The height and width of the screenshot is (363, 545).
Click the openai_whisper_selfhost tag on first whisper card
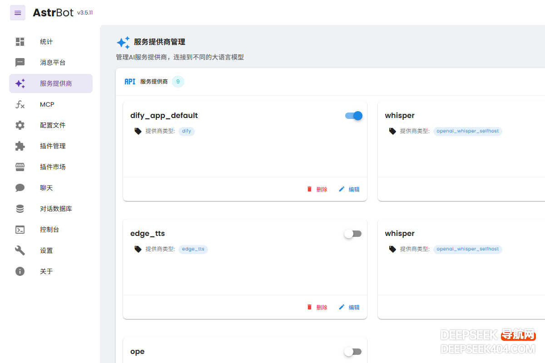tap(467, 131)
